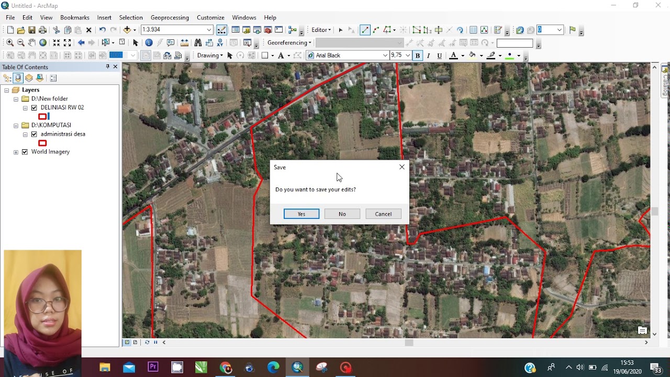The width and height of the screenshot is (670, 377).
Task: Select the Identify info tool
Action: coord(149,43)
